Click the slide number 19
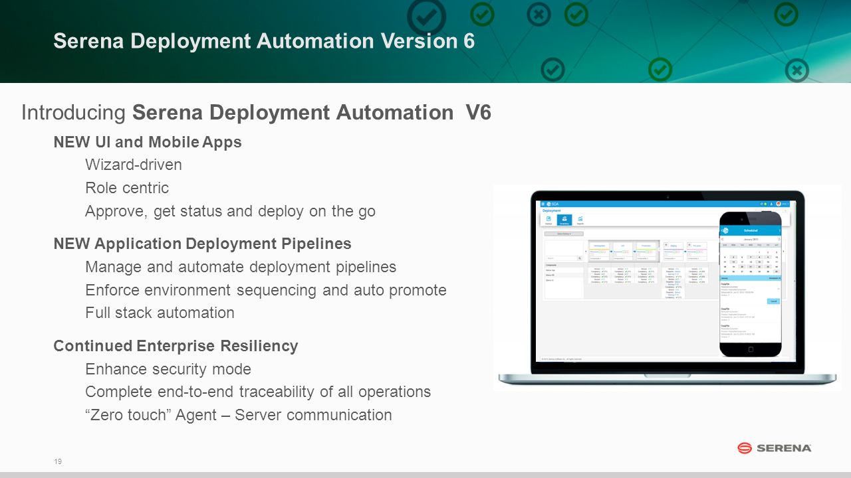The width and height of the screenshot is (851, 478). tap(57, 461)
